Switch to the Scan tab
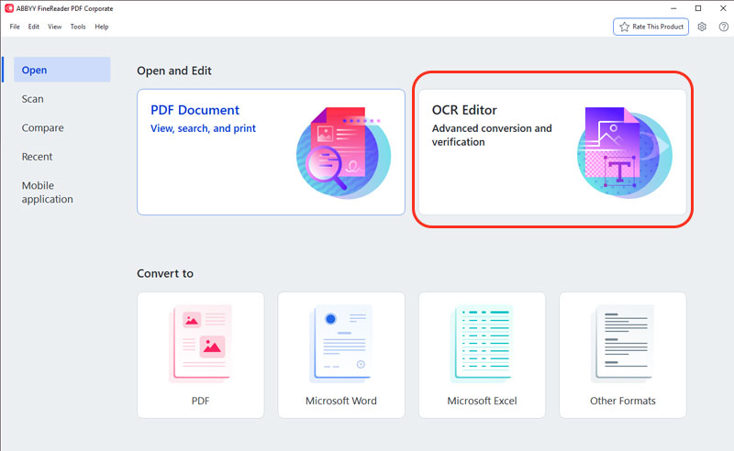The image size is (734, 451). click(33, 99)
